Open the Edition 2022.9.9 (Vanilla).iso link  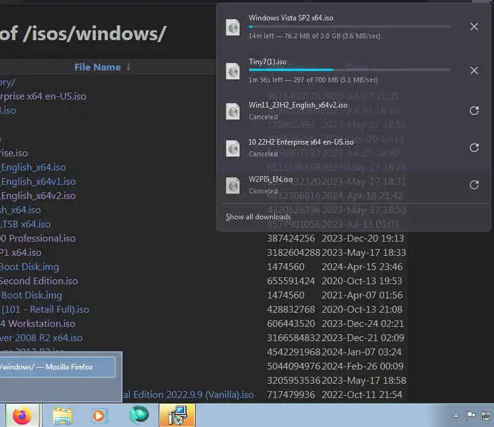(188, 394)
